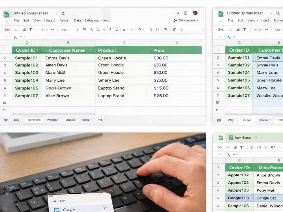
Task: Select the Green sheet tab in right window
Action: [x=247, y=120]
